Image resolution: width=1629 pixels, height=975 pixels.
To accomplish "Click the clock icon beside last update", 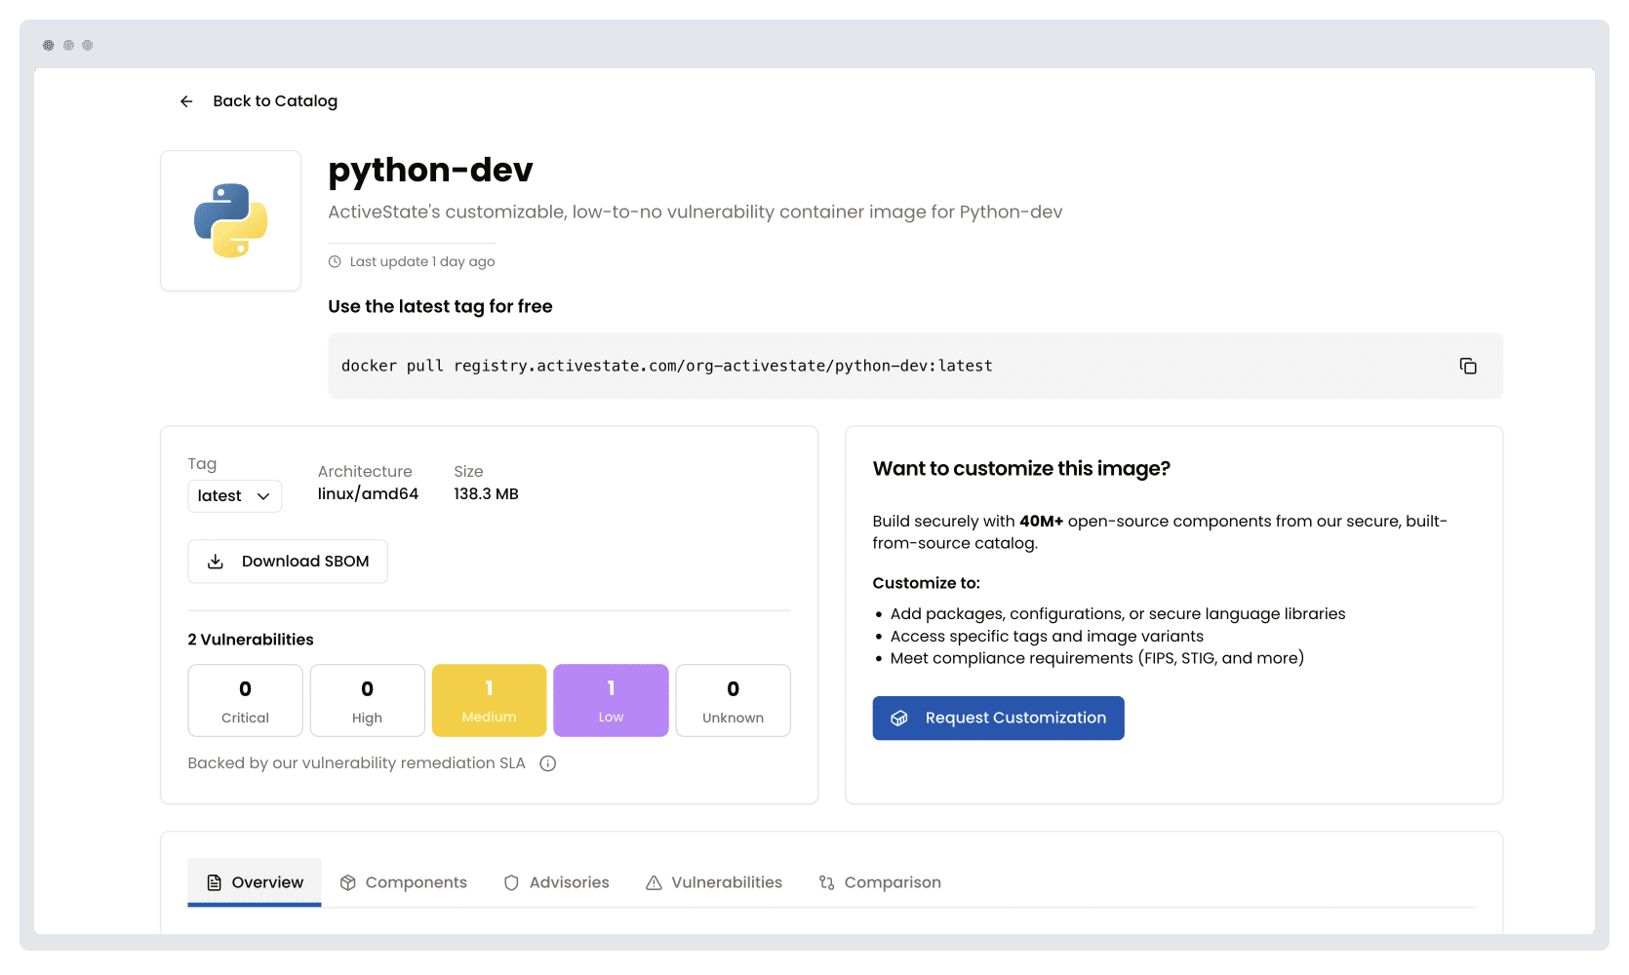I will click(335, 261).
